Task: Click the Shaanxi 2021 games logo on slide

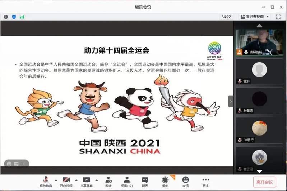Action: click(215, 51)
